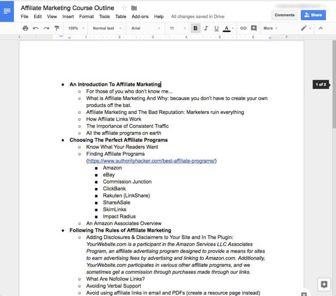Click the Redo arrow
Screen dimensions: 336x296
46,28
